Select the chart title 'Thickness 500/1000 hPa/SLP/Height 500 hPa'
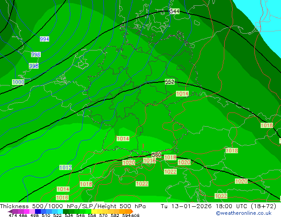This screenshot has height=217, width=281. [x=73, y=206]
